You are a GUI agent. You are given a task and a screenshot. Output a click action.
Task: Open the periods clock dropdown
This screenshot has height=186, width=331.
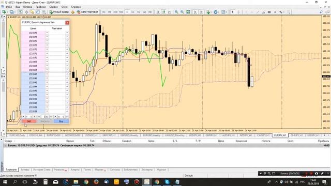click(x=216, y=12)
